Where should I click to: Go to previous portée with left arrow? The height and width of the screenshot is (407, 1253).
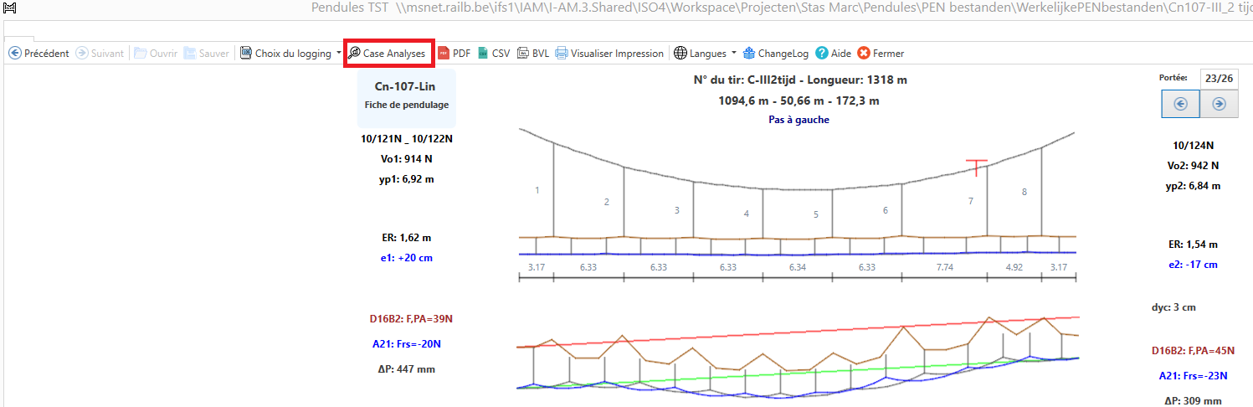tap(1180, 104)
